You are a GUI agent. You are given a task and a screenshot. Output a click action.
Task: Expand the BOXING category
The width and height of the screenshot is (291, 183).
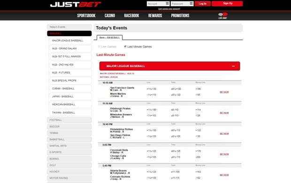click(x=69, y=159)
